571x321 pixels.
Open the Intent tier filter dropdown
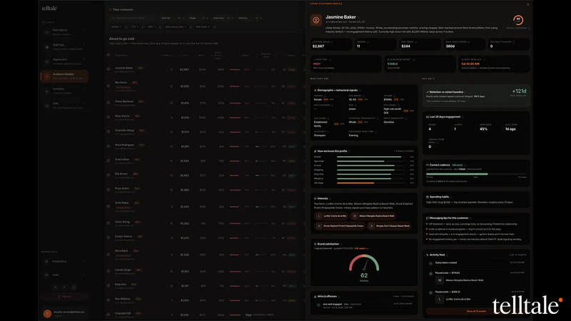click(x=221, y=18)
